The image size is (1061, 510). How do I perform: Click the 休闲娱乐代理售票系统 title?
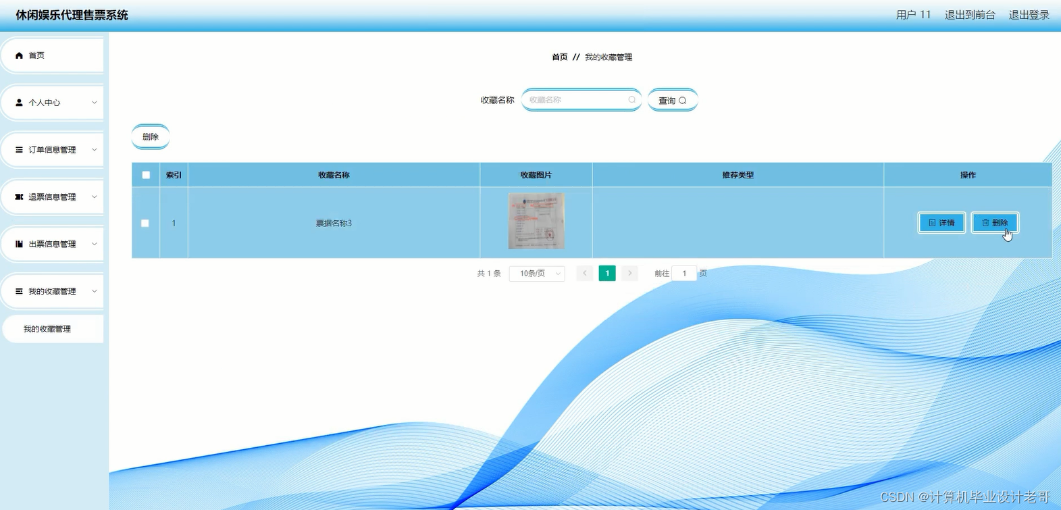(72, 15)
